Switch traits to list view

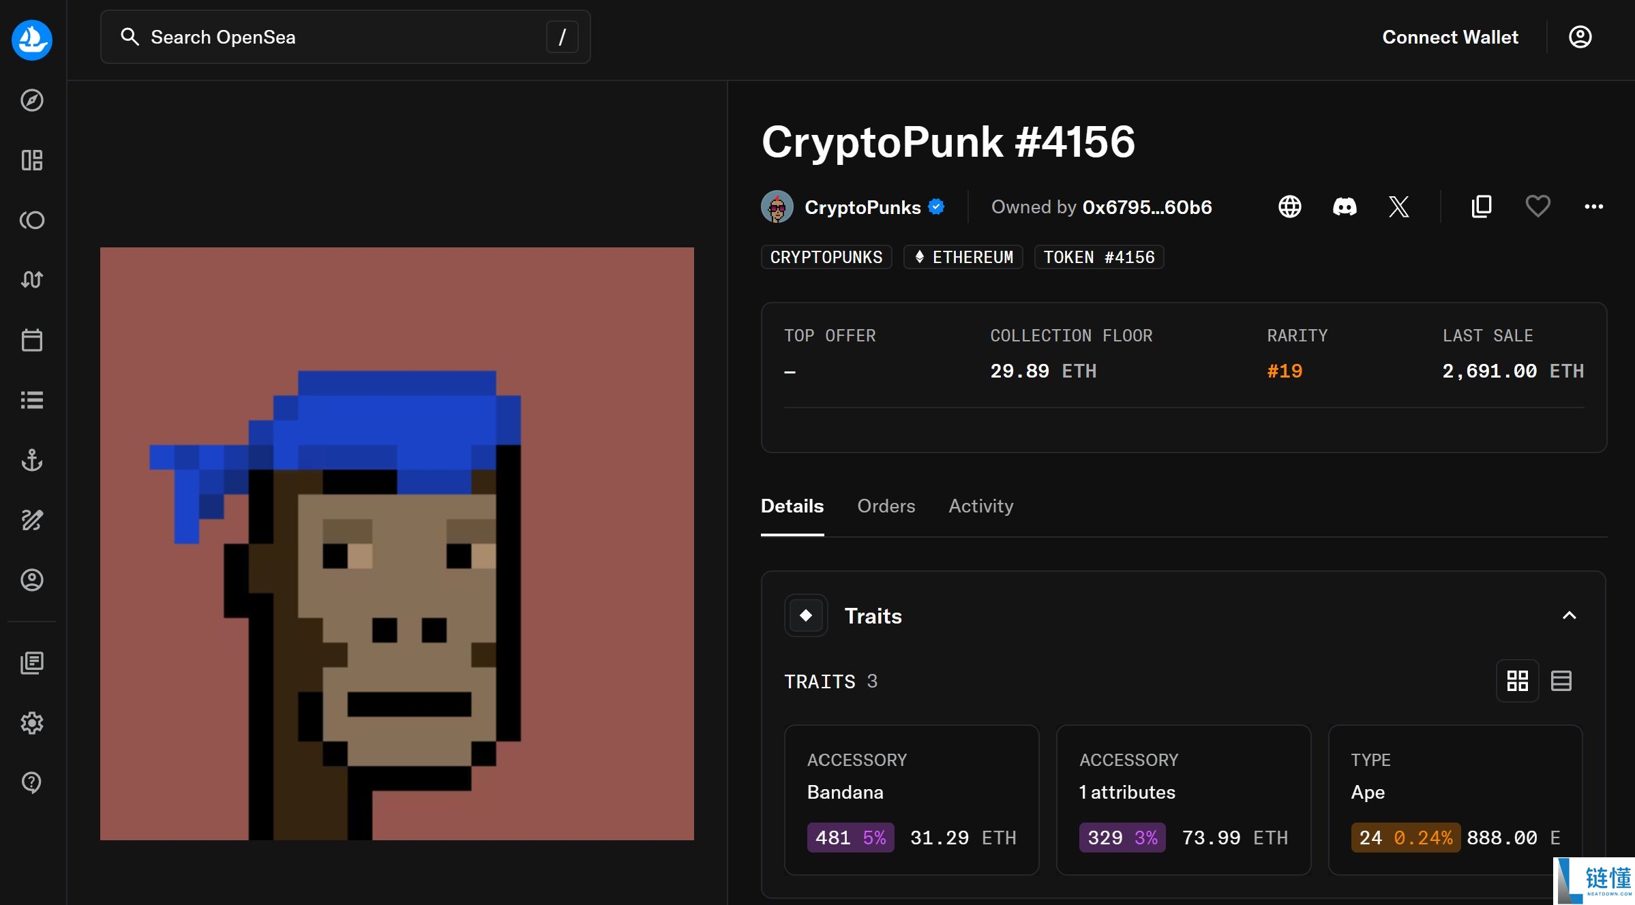[1561, 681]
